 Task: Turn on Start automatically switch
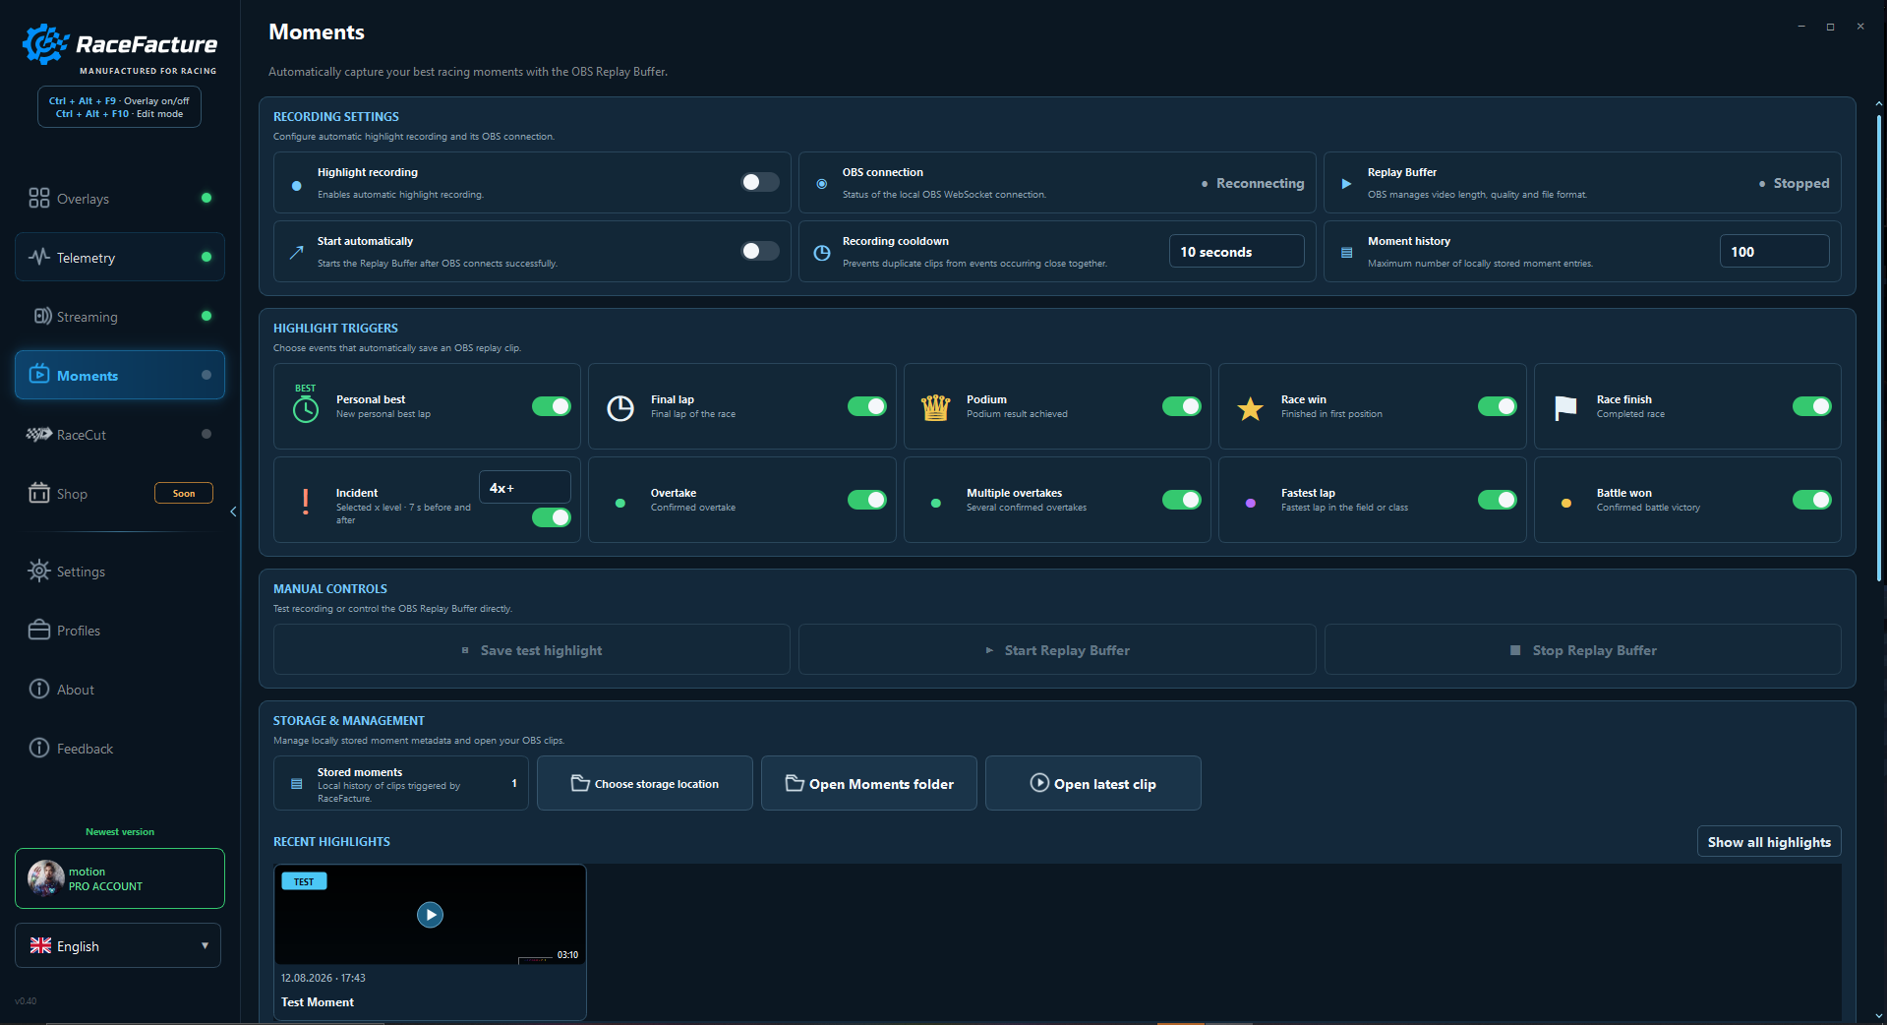tap(760, 252)
